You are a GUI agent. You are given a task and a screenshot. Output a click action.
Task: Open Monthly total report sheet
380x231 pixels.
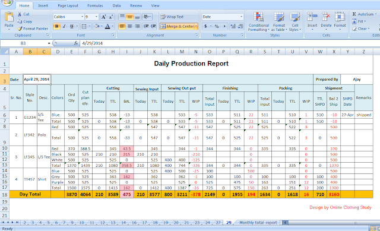point(258,223)
